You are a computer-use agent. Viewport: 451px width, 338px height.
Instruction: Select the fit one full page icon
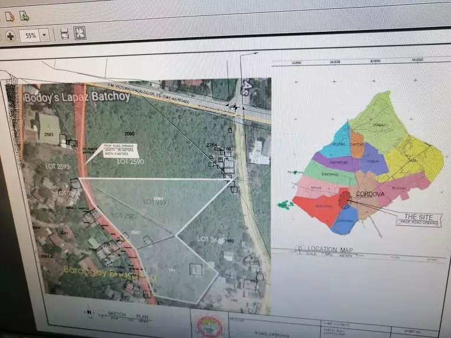pos(80,33)
